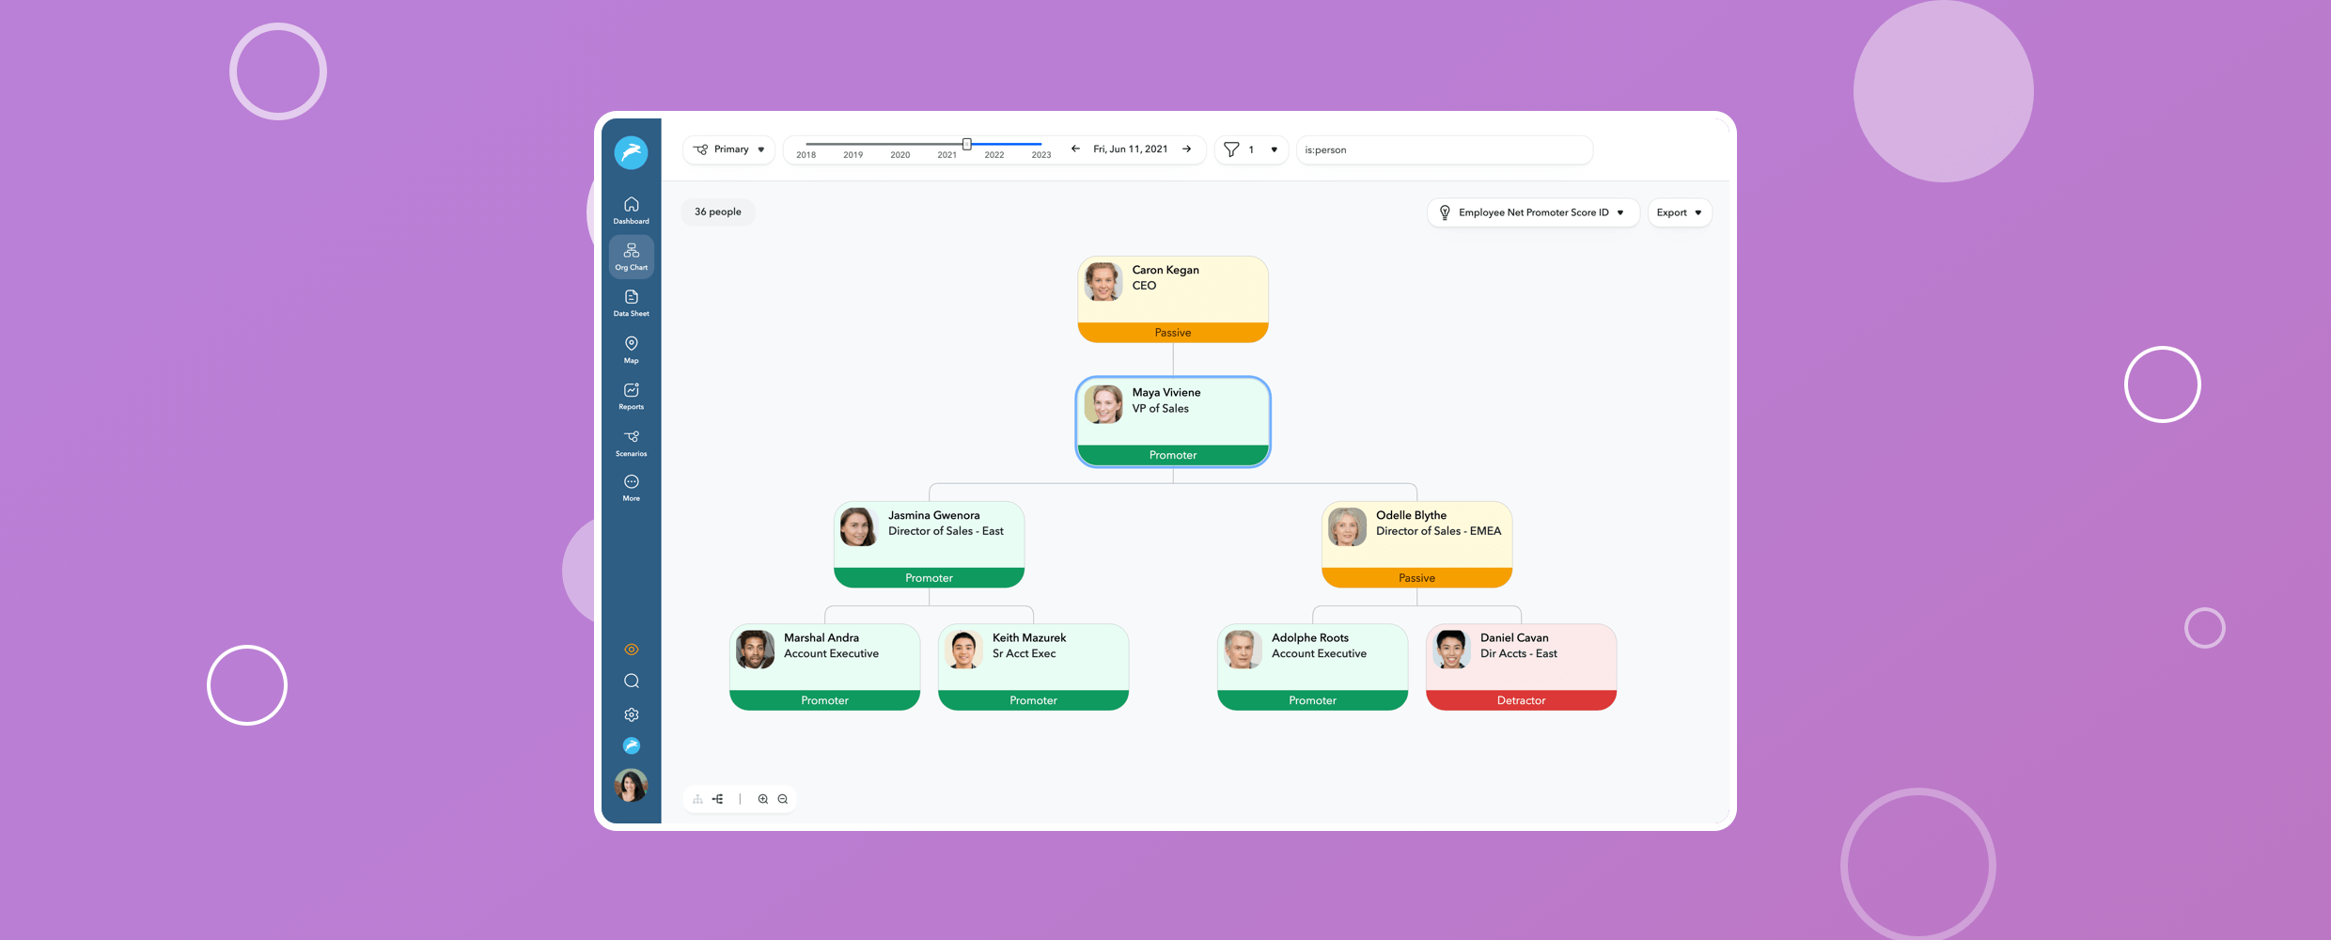The height and width of the screenshot is (940, 2331).
Task: Go to Reports in sidebar
Action: coord(631,396)
